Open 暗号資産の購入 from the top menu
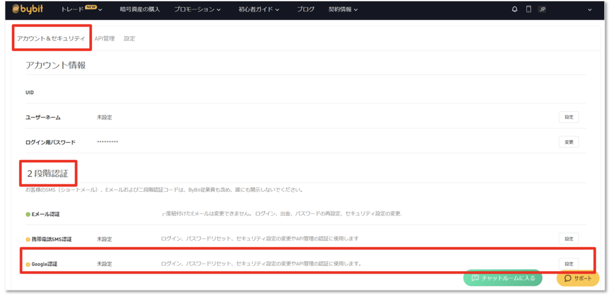The width and height of the screenshot is (611, 296). [141, 10]
